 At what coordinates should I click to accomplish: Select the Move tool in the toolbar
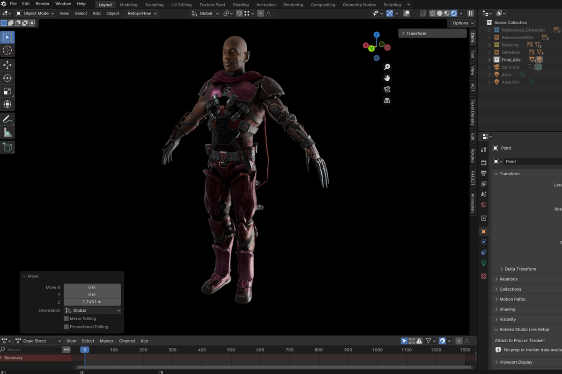pos(7,65)
